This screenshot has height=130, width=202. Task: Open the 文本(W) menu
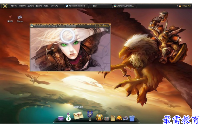click(55, 6)
